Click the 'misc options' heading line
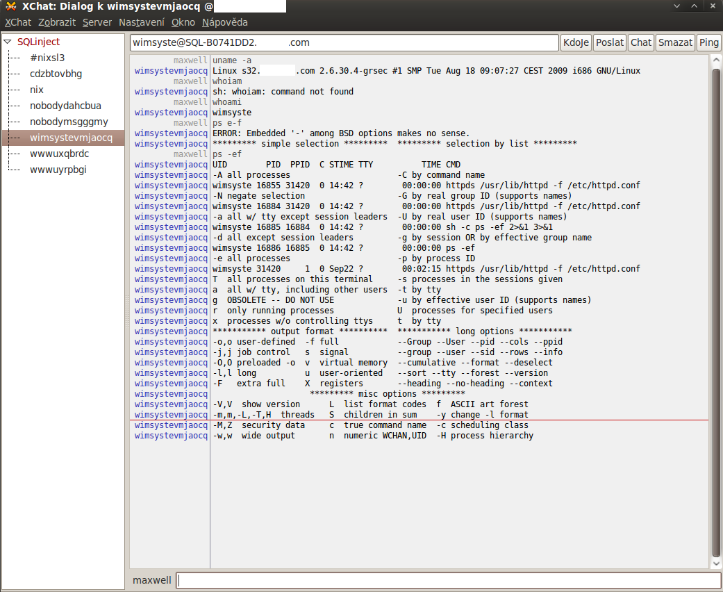The width and height of the screenshot is (723, 592). [388, 393]
